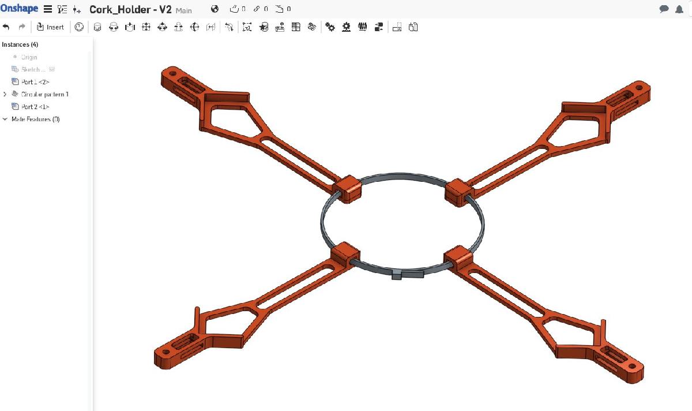Screen dimensions: 692x411
Task: Click the add feature icon left of the title
Action: [x=77, y=10]
